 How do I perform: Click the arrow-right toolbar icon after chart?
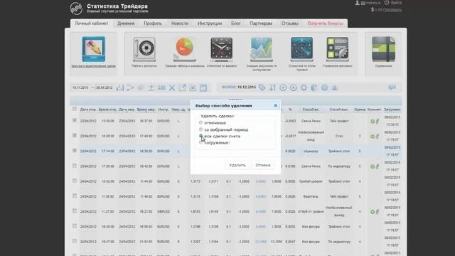click(x=130, y=87)
